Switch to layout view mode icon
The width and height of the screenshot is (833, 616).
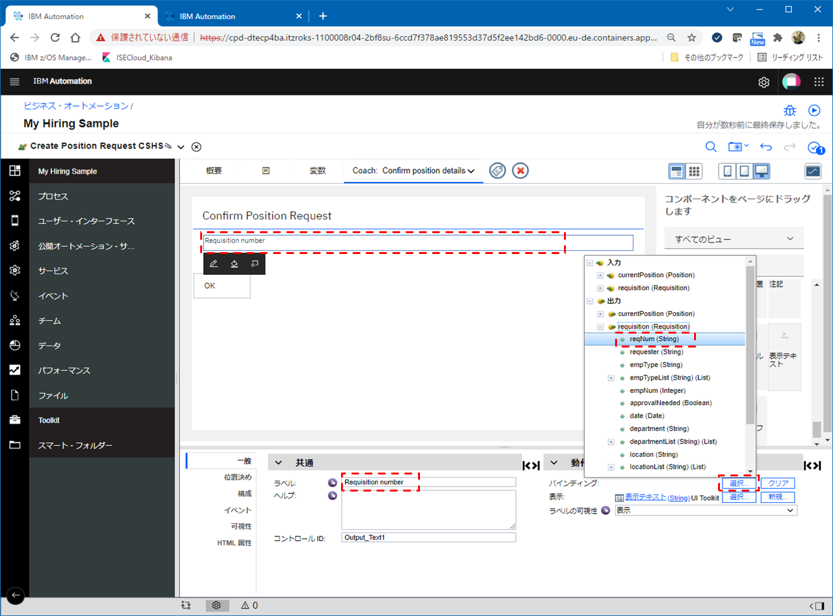pyautogui.click(x=677, y=171)
